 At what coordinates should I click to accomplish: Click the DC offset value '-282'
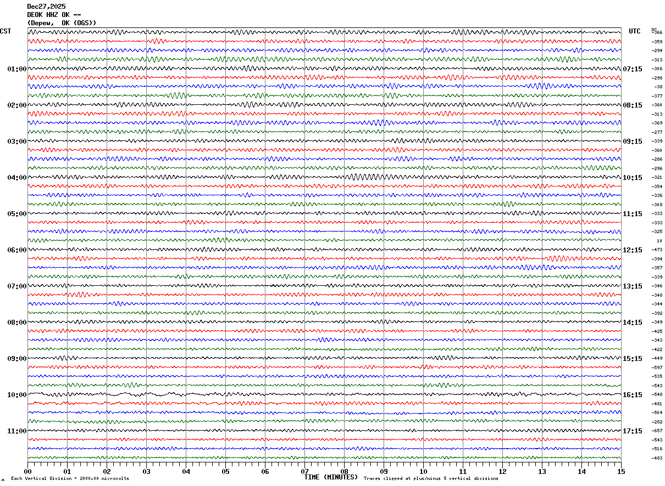[657, 422]
